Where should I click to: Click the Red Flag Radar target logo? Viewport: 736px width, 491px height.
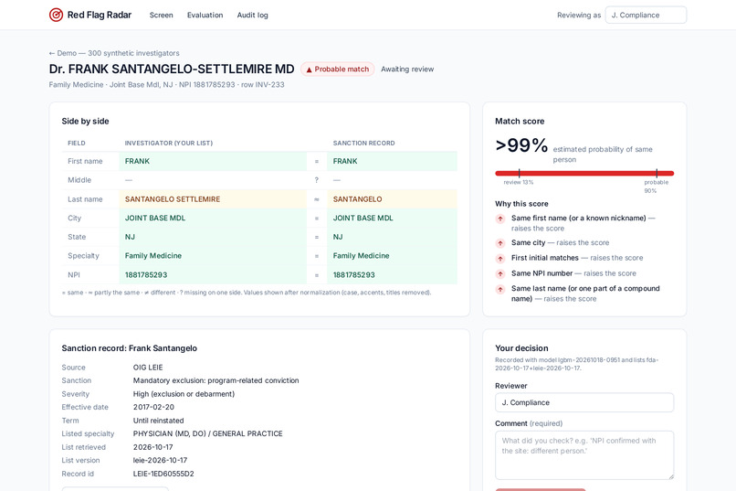point(56,15)
